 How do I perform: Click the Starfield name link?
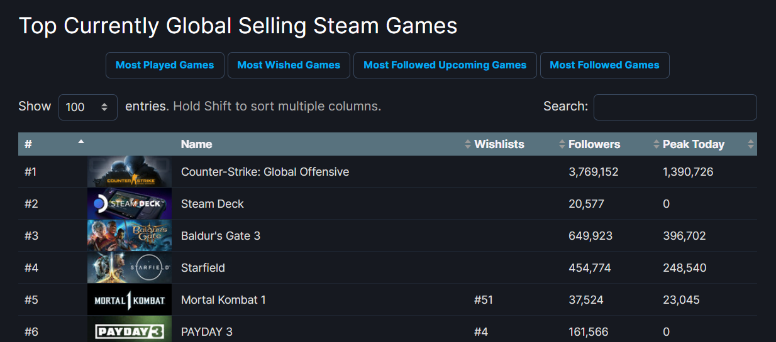coord(203,268)
